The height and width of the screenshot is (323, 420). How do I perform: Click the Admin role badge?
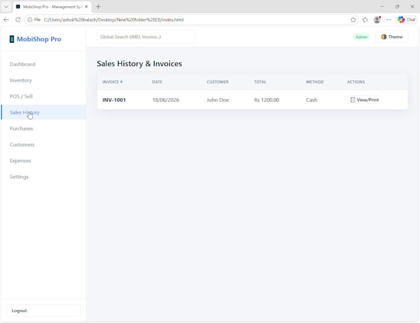click(x=361, y=37)
